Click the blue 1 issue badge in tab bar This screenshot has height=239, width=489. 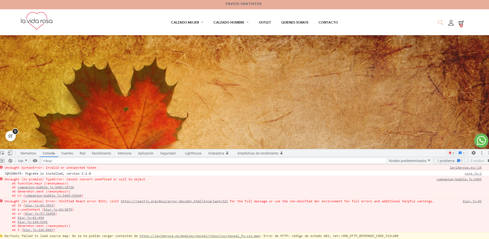coord(462,153)
